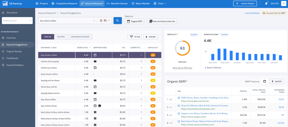This screenshot has width=288, height=127.
Task: Clear the search field with the X icon
Action: tap(94, 21)
